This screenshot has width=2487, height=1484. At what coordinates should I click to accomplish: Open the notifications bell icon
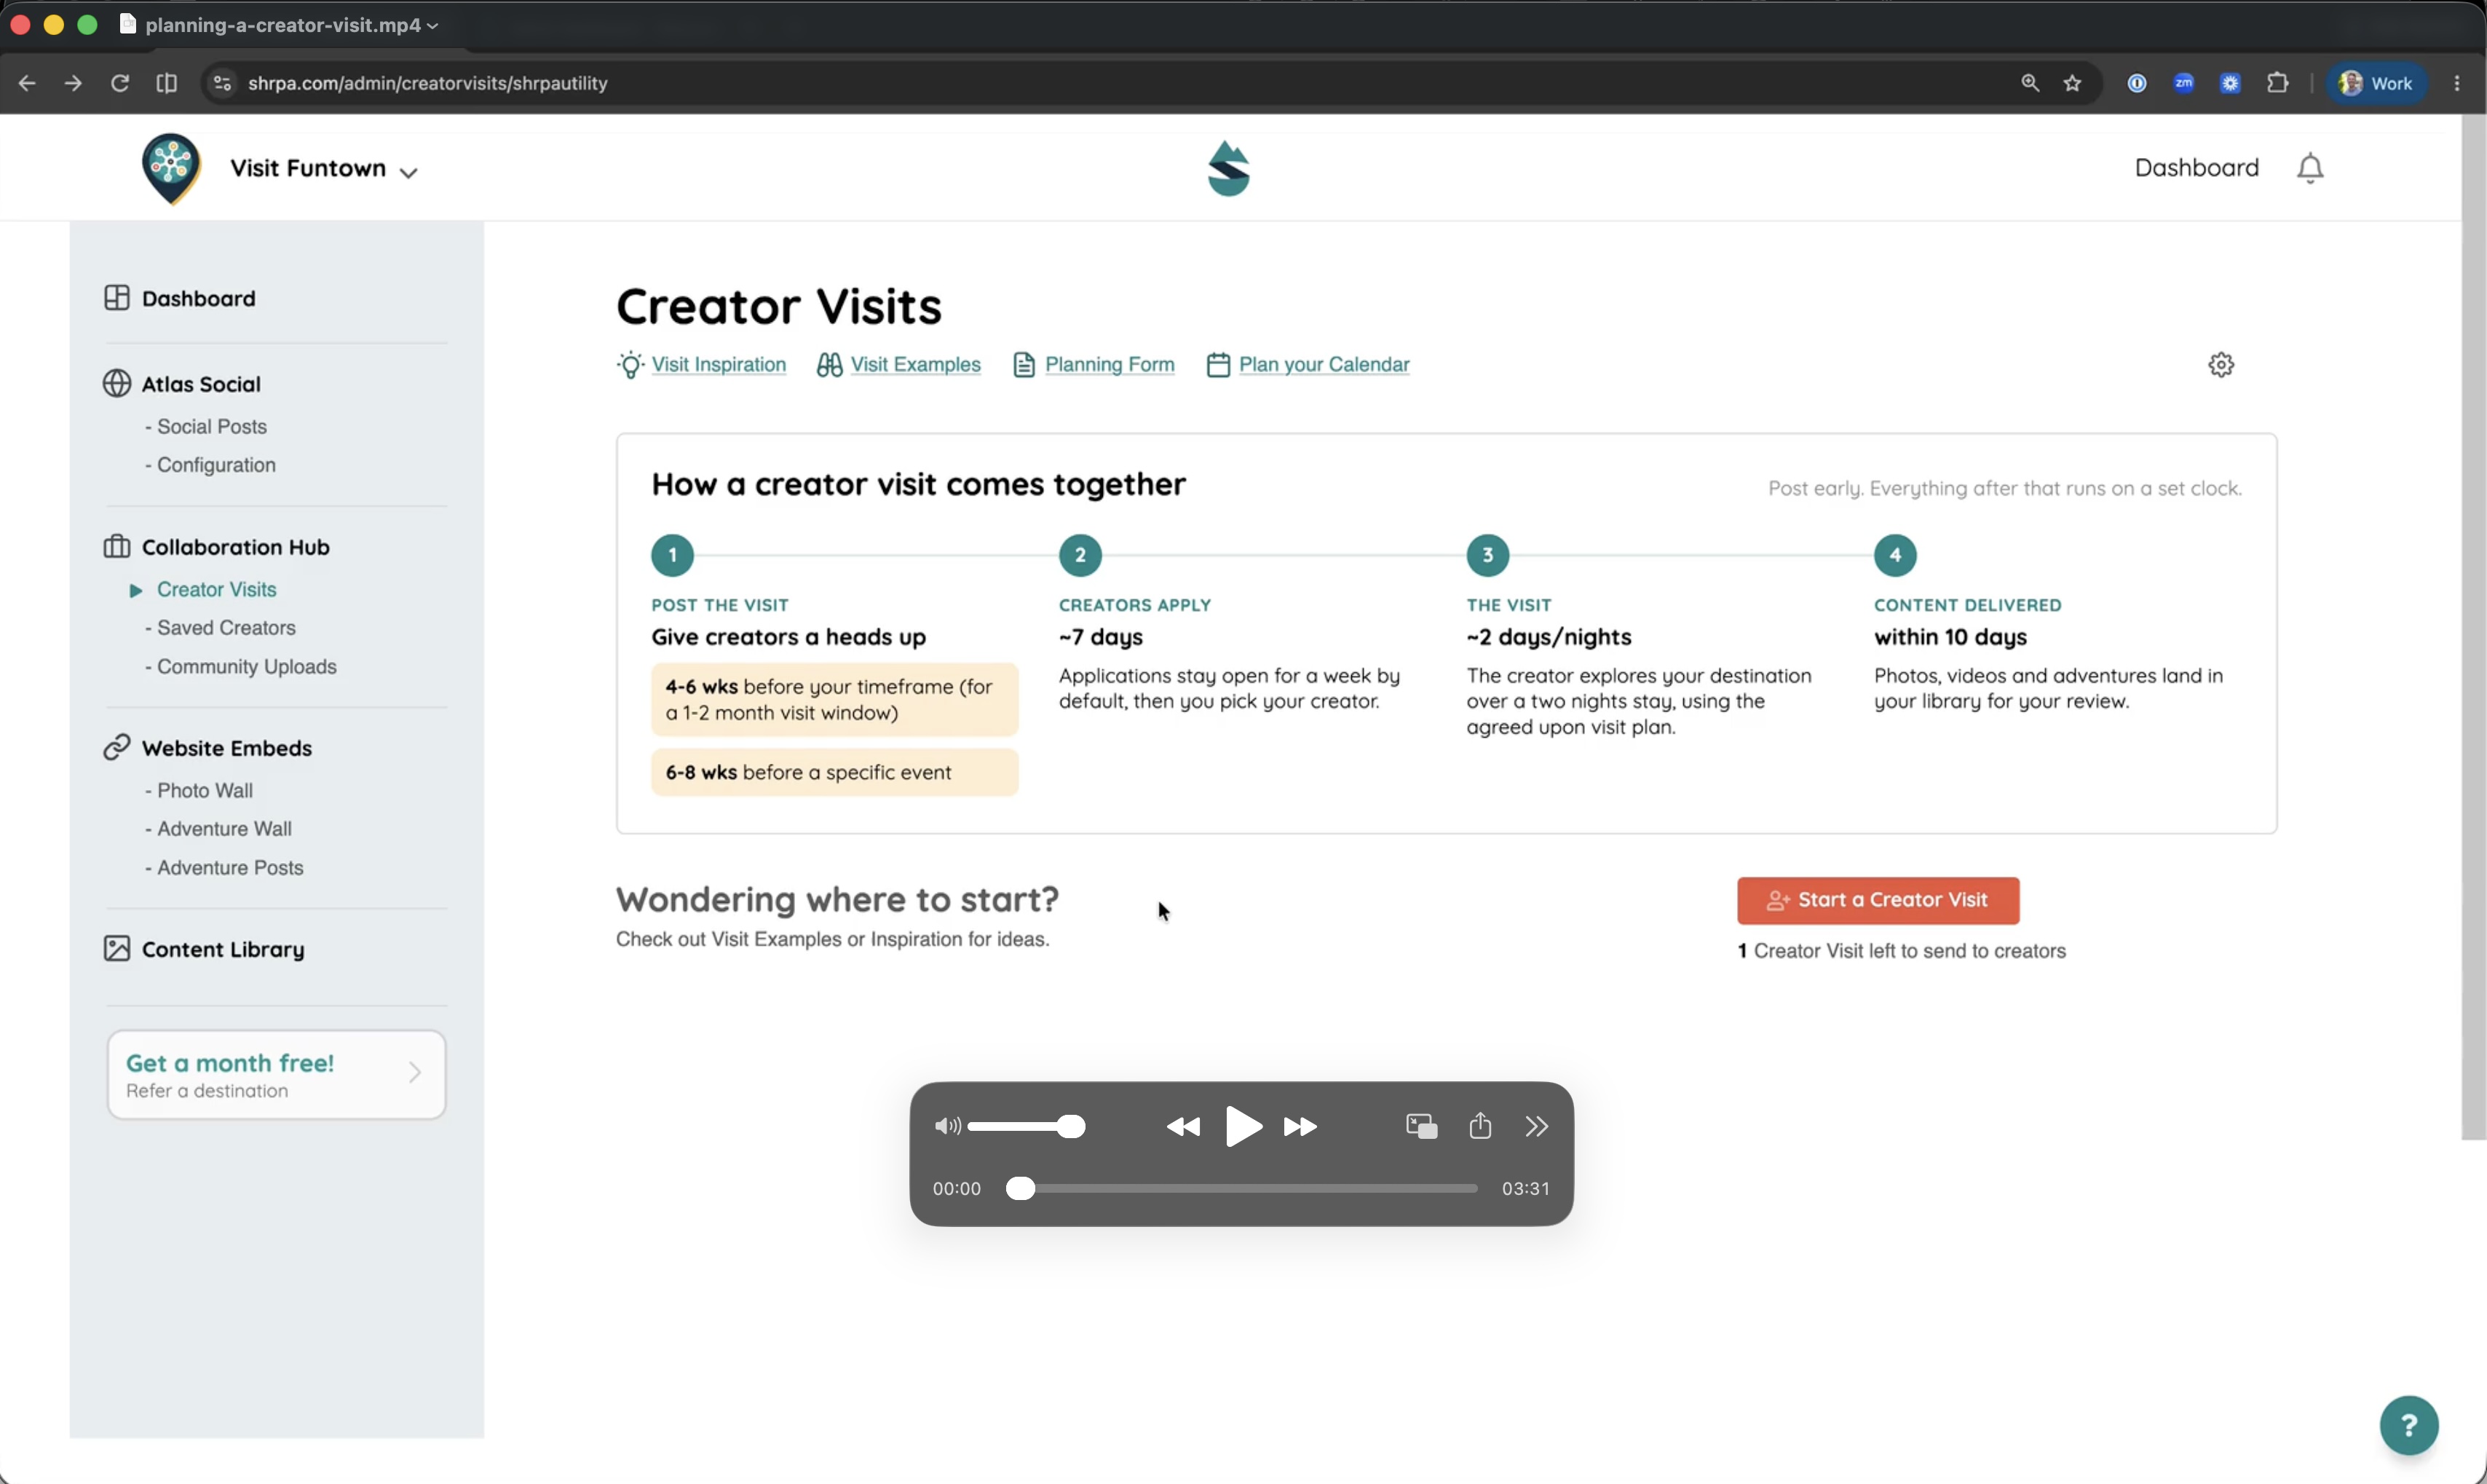point(2310,168)
